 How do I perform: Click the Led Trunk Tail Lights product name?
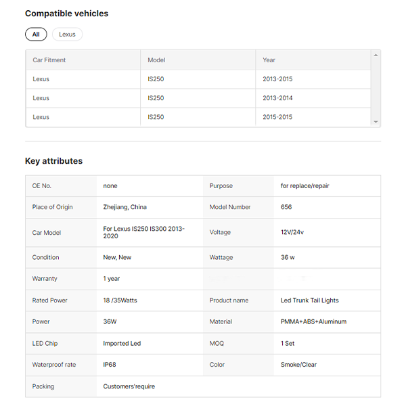coord(309,300)
